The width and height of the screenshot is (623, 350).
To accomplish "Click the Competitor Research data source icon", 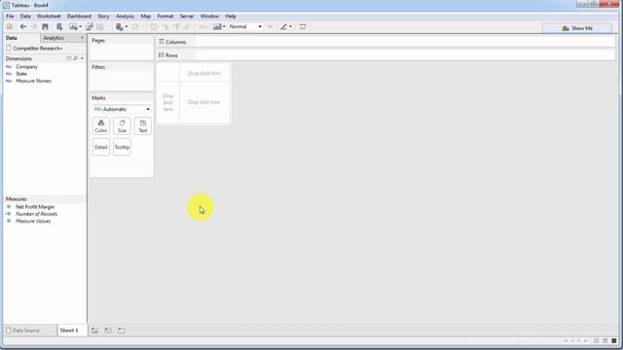I will (9, 48).
